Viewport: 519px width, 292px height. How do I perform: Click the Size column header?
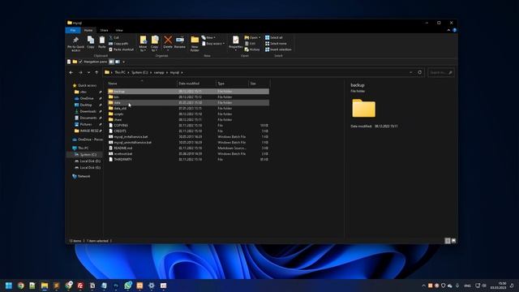[x=259, y=84]
